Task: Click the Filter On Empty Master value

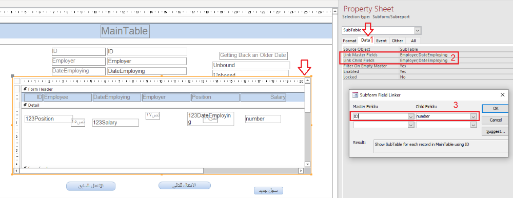Action: click(x=456, y=66)
